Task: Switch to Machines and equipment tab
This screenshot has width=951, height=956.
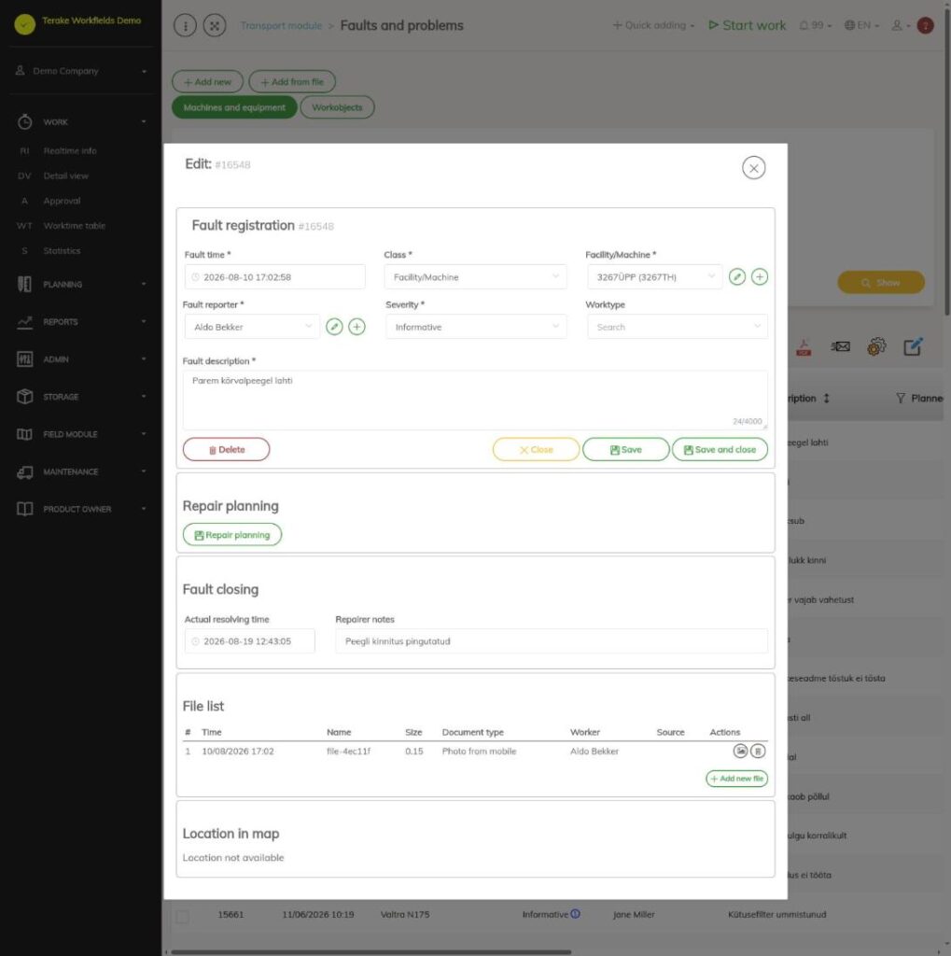Action: point(234,107)
